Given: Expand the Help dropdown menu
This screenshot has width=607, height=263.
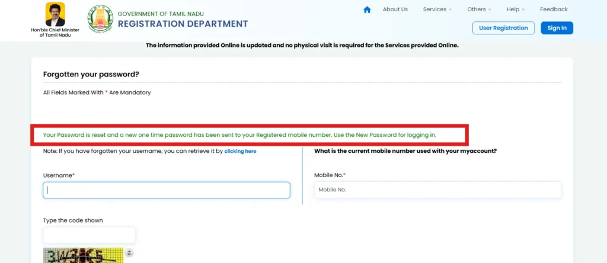Looking at the screenshot, I should (516, 9).
